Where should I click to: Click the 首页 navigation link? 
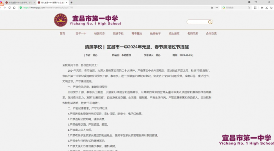[x=62, y=33]
